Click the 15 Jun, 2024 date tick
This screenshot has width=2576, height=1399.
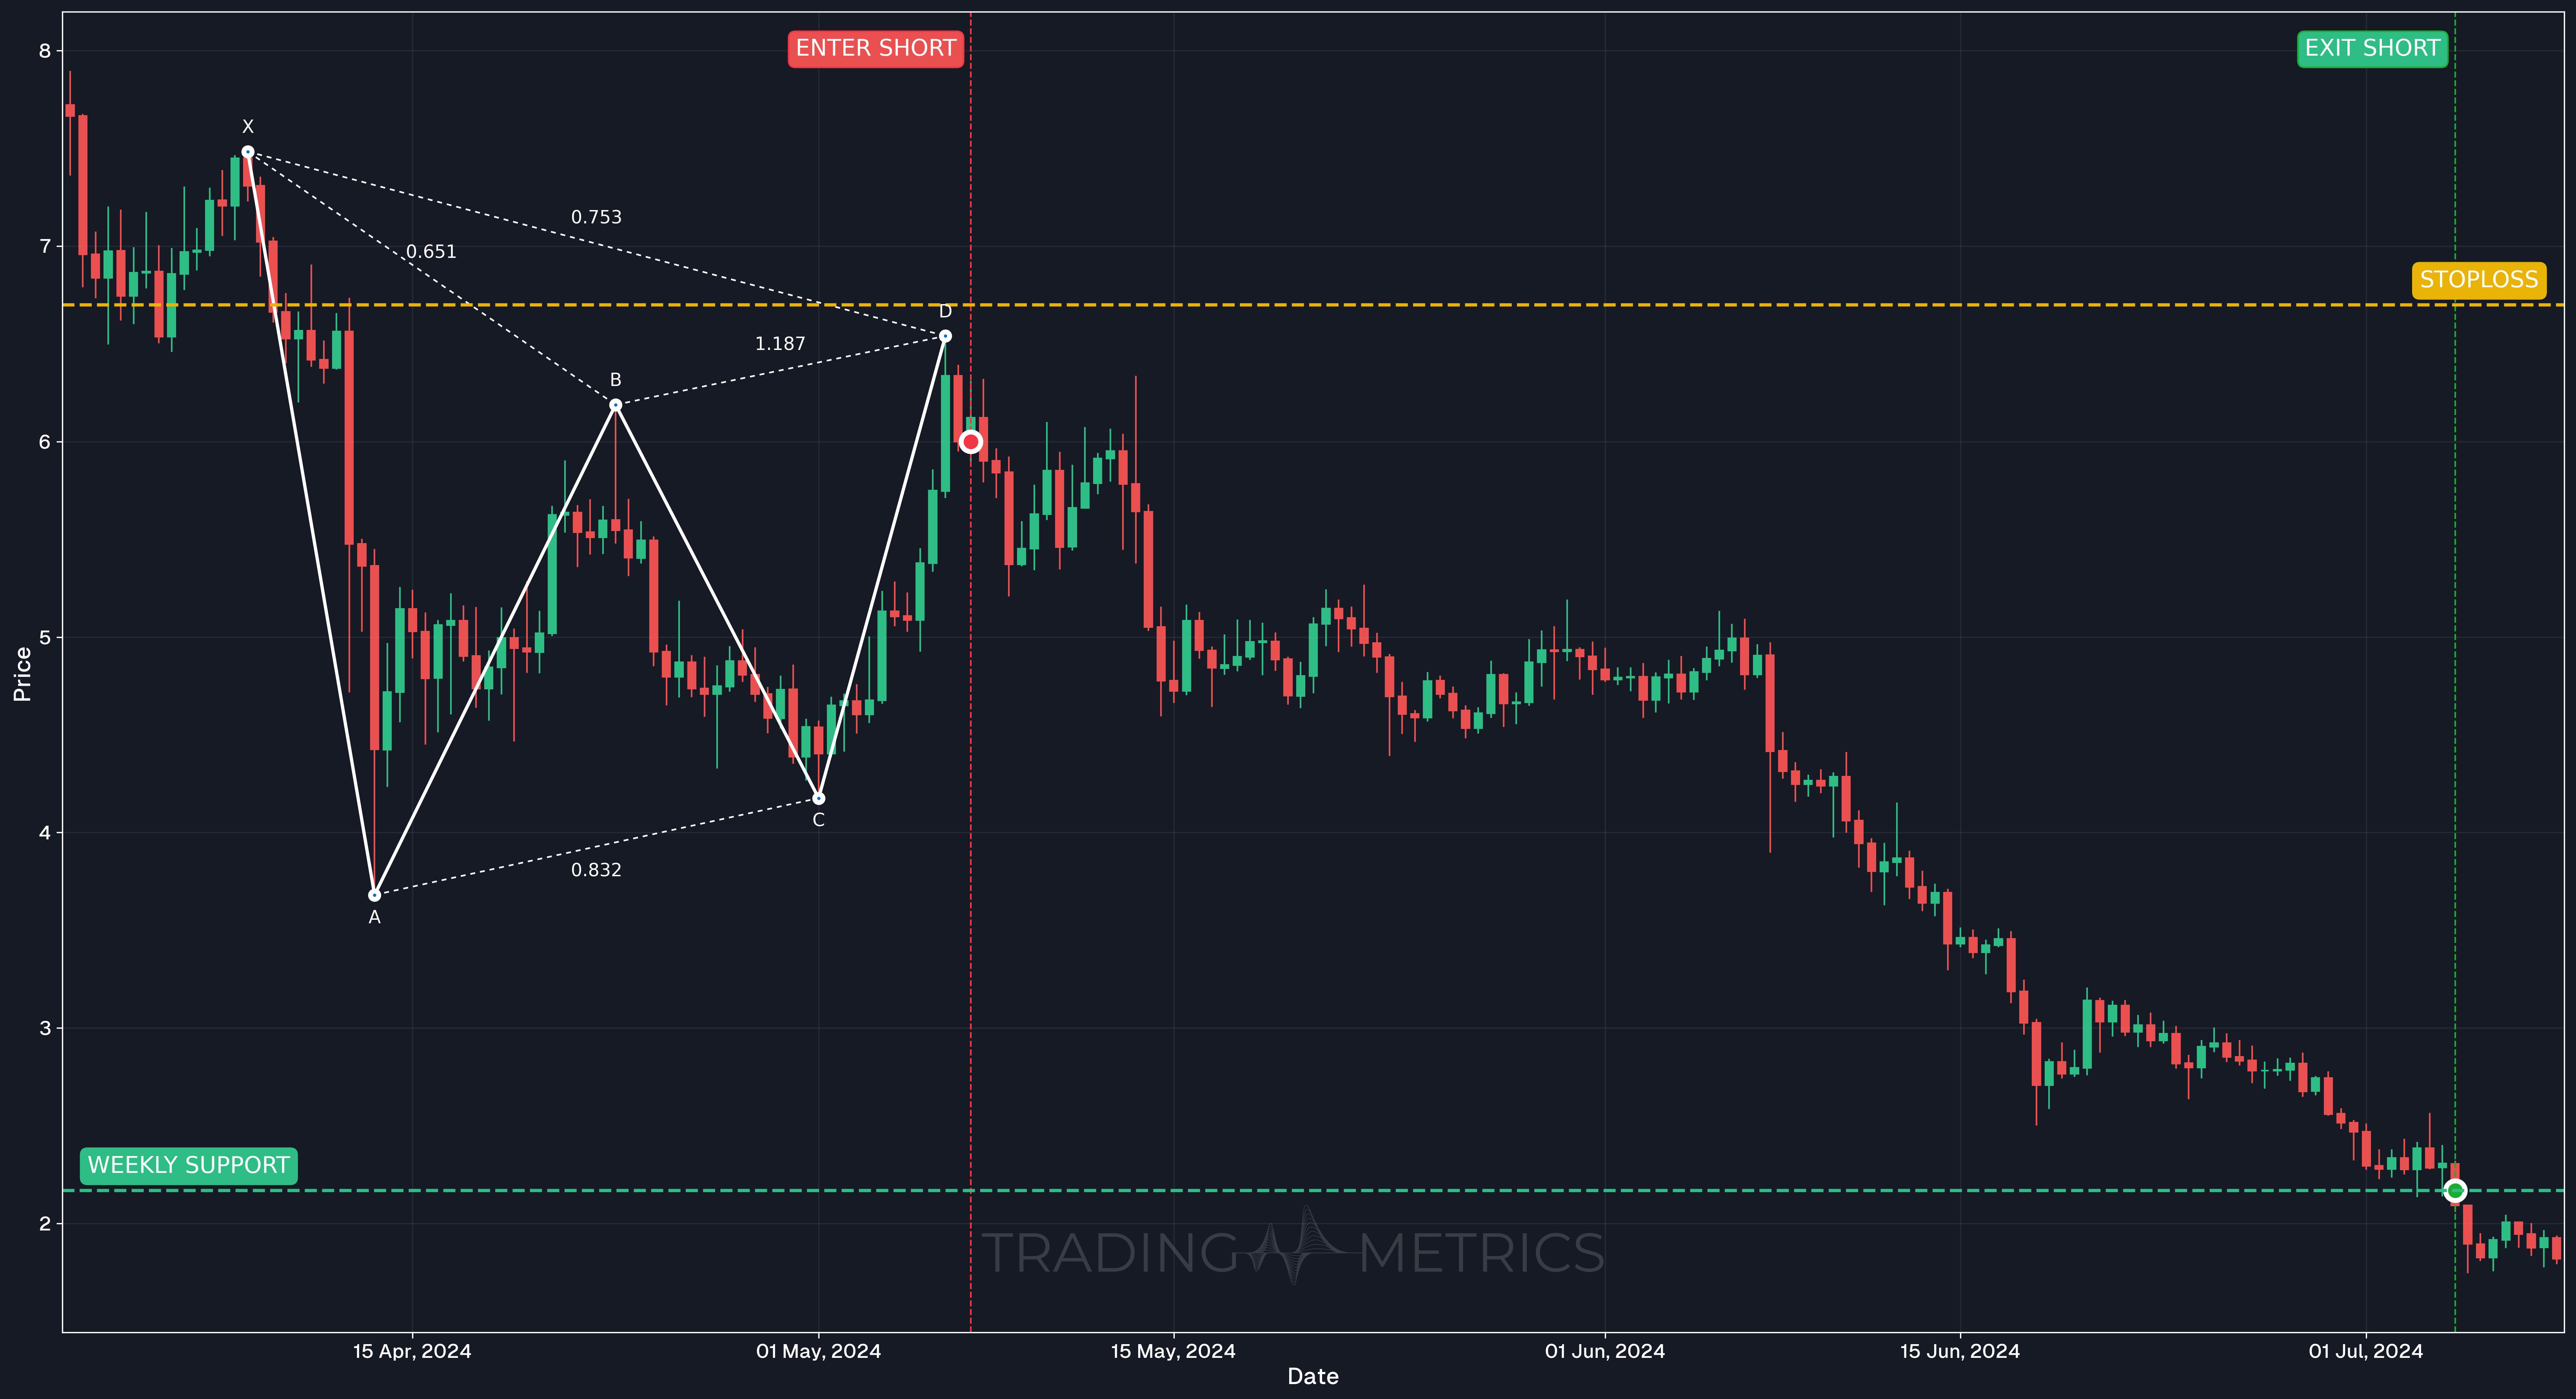click(x=1960, y=1351)
